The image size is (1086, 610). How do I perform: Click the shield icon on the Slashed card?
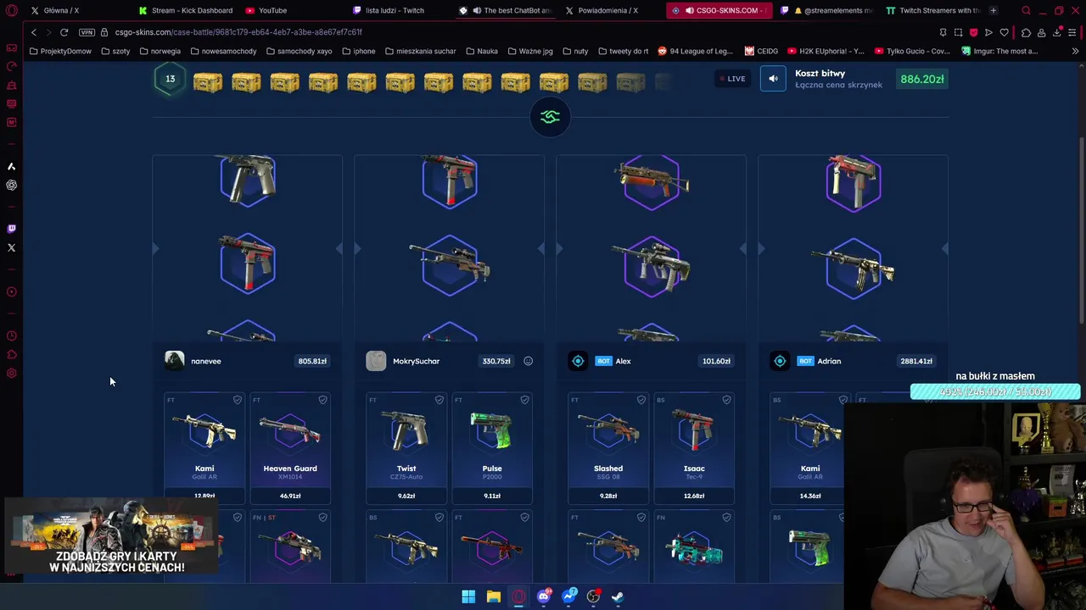click(x=641, y=400)
